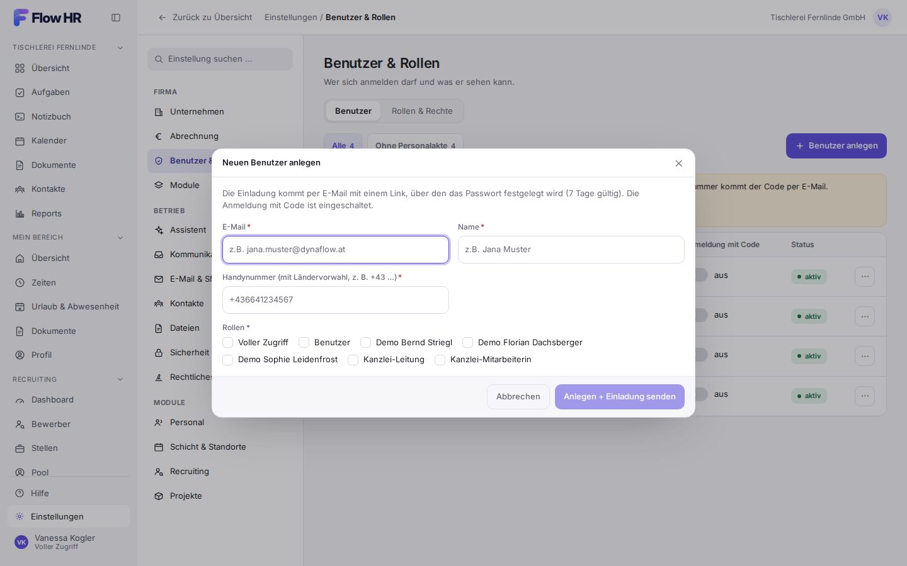Open the Zeiten clock icon
The width and height of the screenshot is (907, 566).
[20, 283]
